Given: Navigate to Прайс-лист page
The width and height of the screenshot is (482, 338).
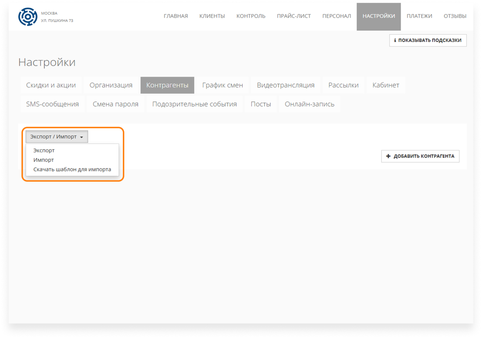Looking at the screenshot, I should tap(293, 16).
